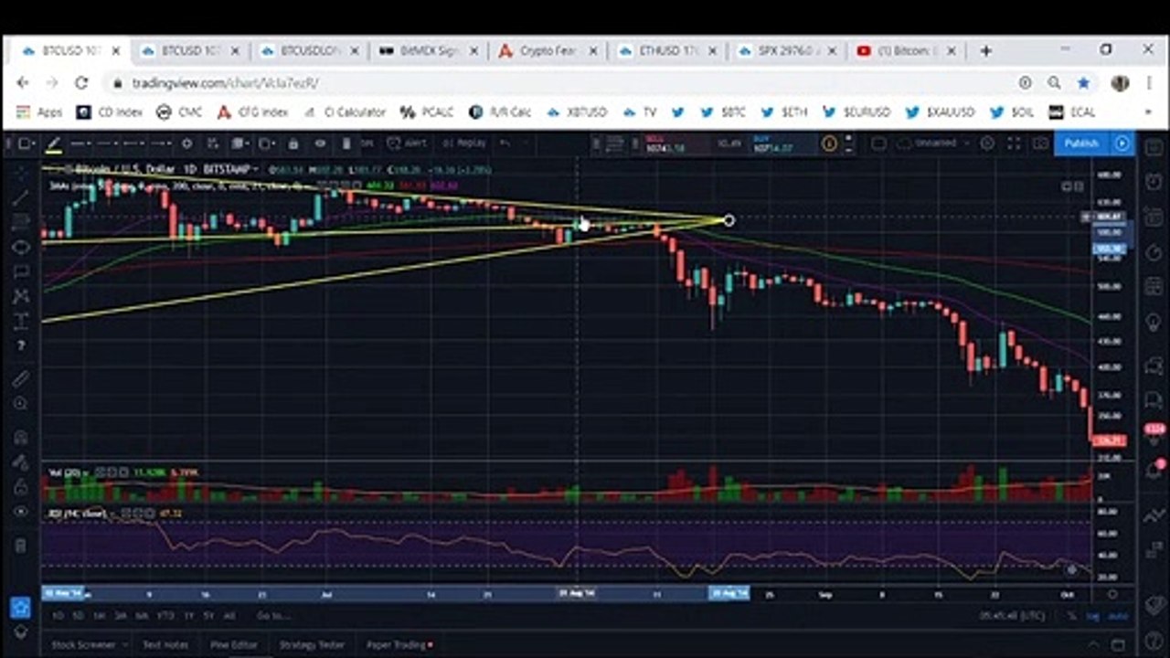The height and width of the screenshot is (658, 1170).
Task: Toggle the percent scale option
Action: click(x=1071, y=616)
